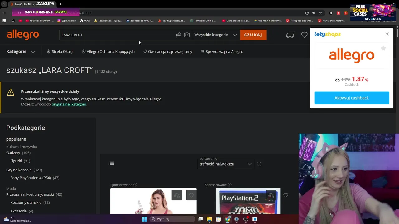Open Gwarancja najniższej ceny
The image size is (399, 224).
[x=168, y=52]
